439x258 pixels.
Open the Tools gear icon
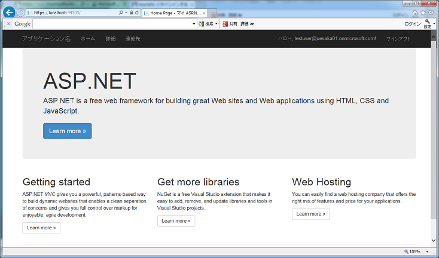[431, 13]
